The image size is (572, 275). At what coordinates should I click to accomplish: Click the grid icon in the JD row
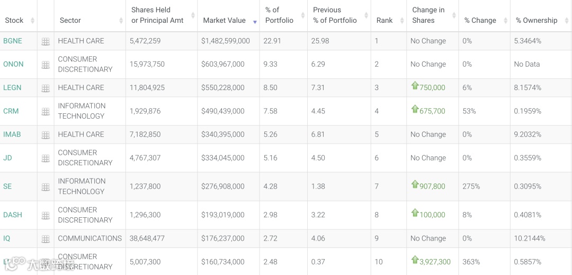[x=46, y=158]
